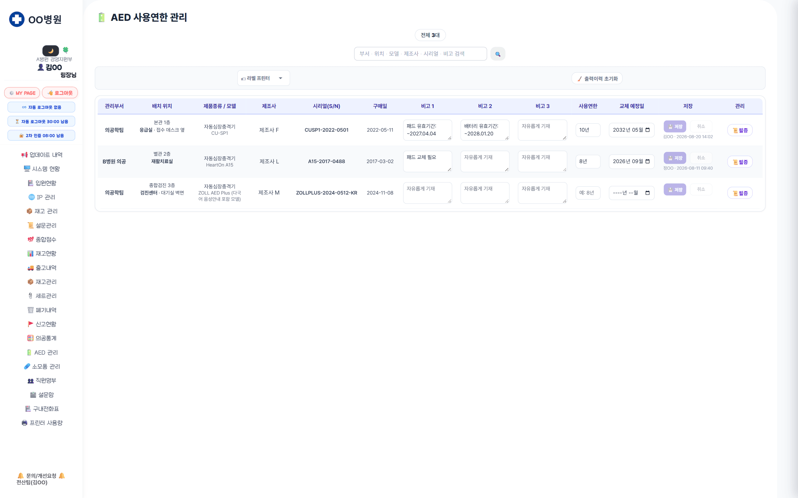Open 업데이트 내역 in the sidebar

tap(41, 155)
